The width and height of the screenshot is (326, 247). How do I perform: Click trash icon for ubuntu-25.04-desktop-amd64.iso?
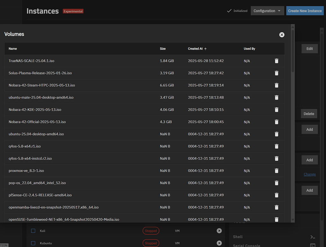(276, 134)
